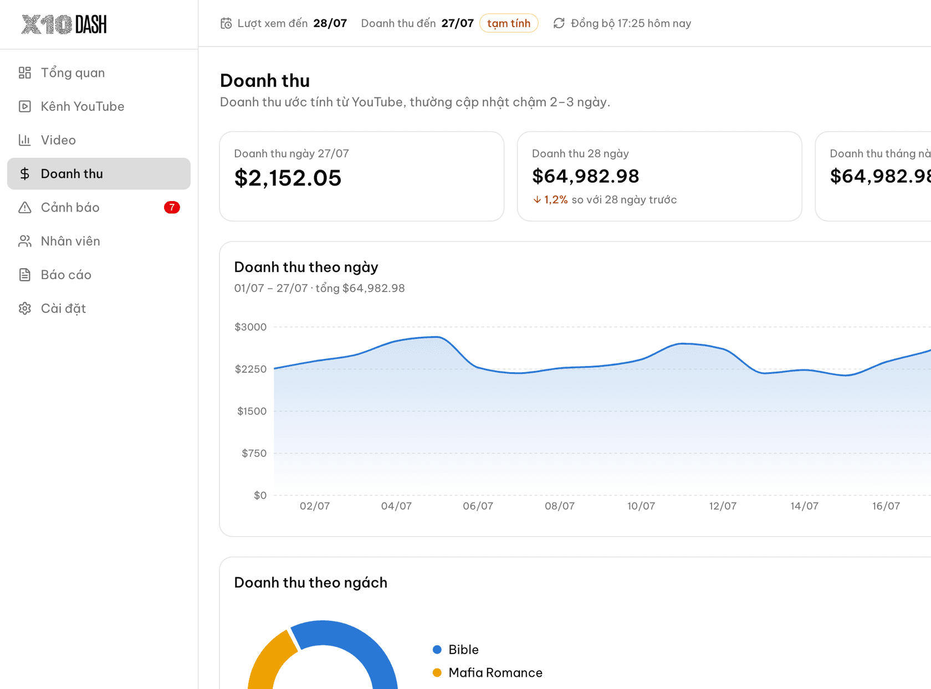Click the Cài đặt gear icon

[25, 308]
